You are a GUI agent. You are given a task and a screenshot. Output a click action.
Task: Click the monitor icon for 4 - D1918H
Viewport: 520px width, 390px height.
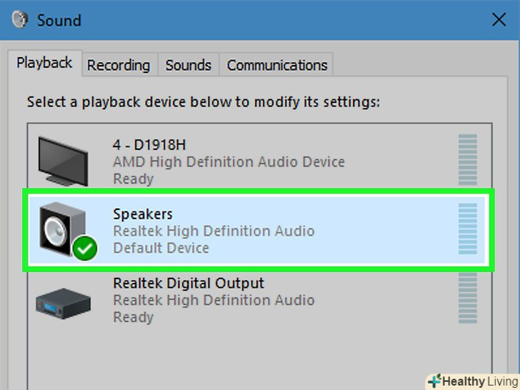[x=62, y=161]
